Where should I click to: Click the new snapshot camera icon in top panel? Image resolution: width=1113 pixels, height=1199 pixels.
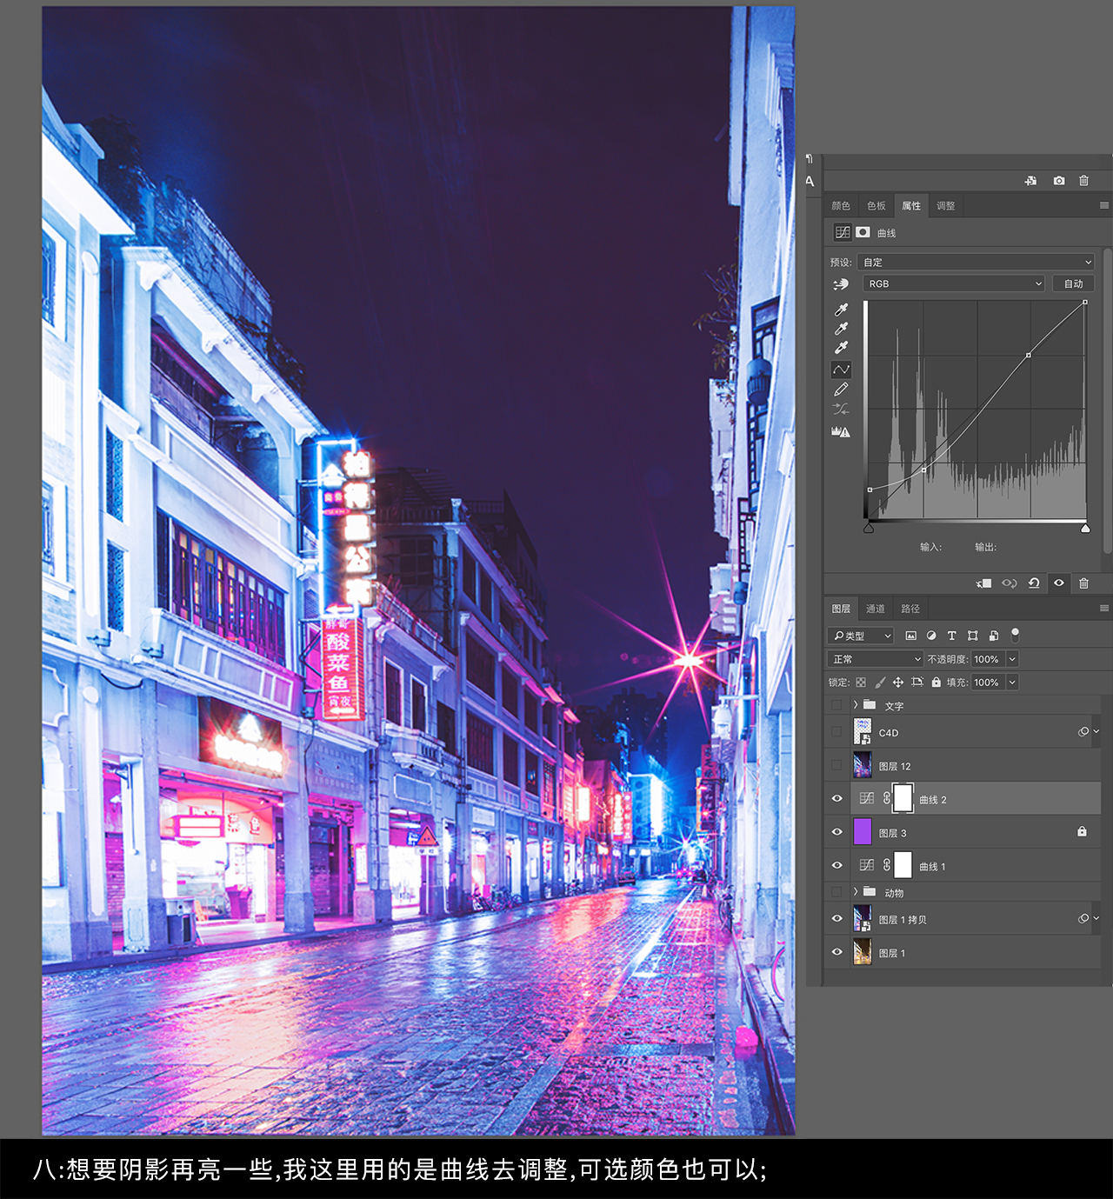pyautogui.click(x=1058, y=181)
